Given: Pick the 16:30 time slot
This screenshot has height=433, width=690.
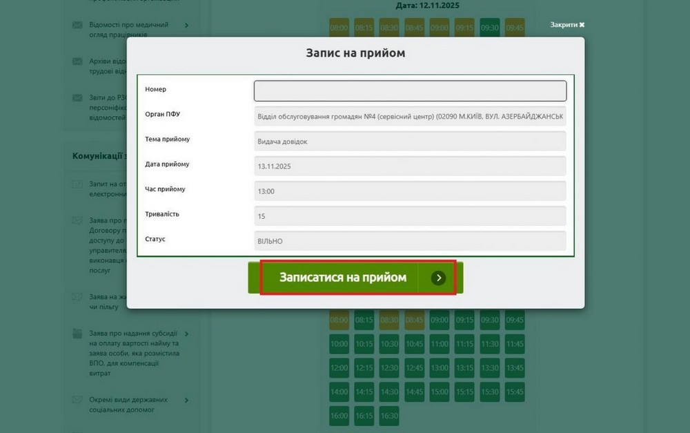Looking at the screenshot, I should [388, 416].
